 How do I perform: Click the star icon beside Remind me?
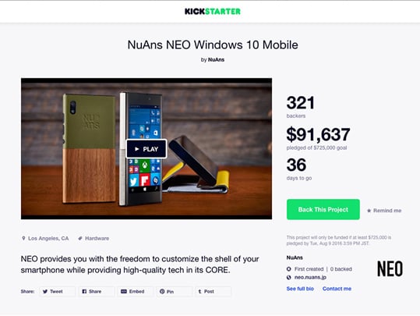coord(369,211)
